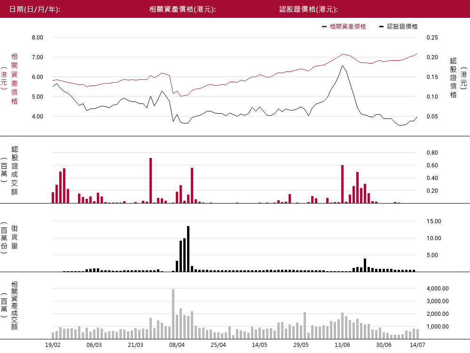Click the 認股證成交額 axis title

15,171
